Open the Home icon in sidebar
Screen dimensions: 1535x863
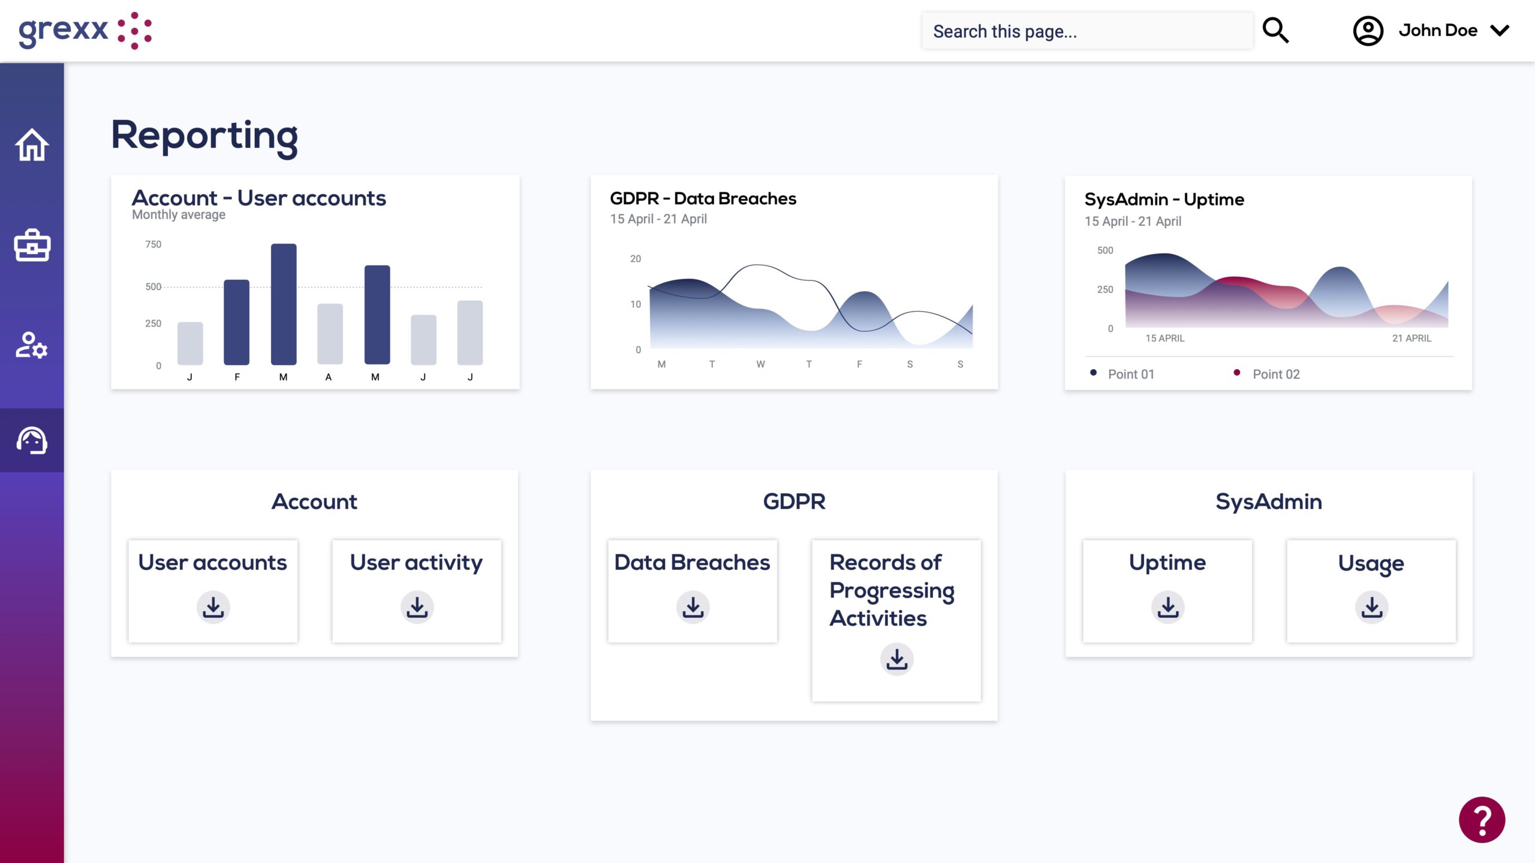point(32,145)
